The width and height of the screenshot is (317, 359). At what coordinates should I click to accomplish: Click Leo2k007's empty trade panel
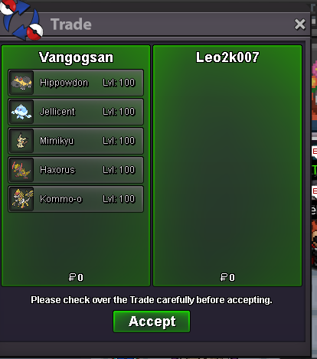point(227,165)
